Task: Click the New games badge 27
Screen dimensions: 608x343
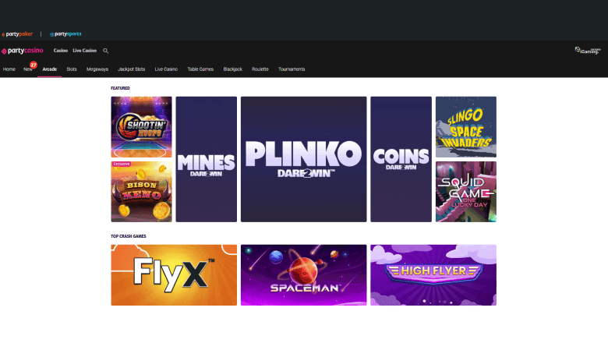Action: 34,65
